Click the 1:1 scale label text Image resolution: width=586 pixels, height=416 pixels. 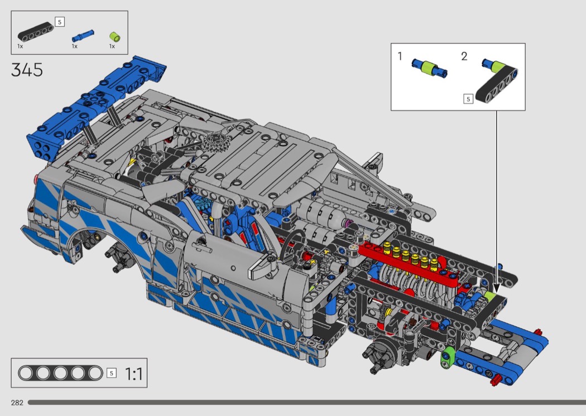[133, 374]
